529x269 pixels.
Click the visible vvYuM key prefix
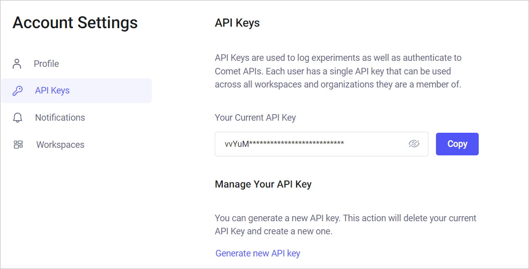click(x=237, y=144)
